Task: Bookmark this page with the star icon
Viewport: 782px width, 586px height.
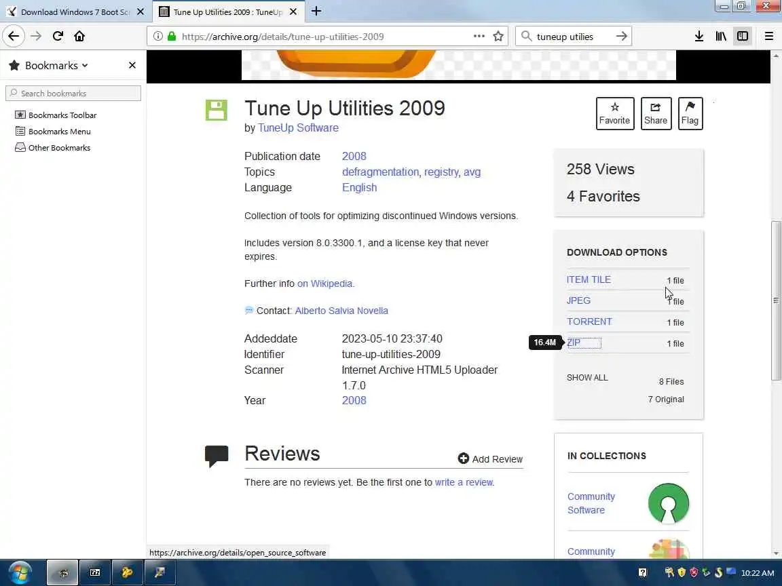Action: (498, 36)
